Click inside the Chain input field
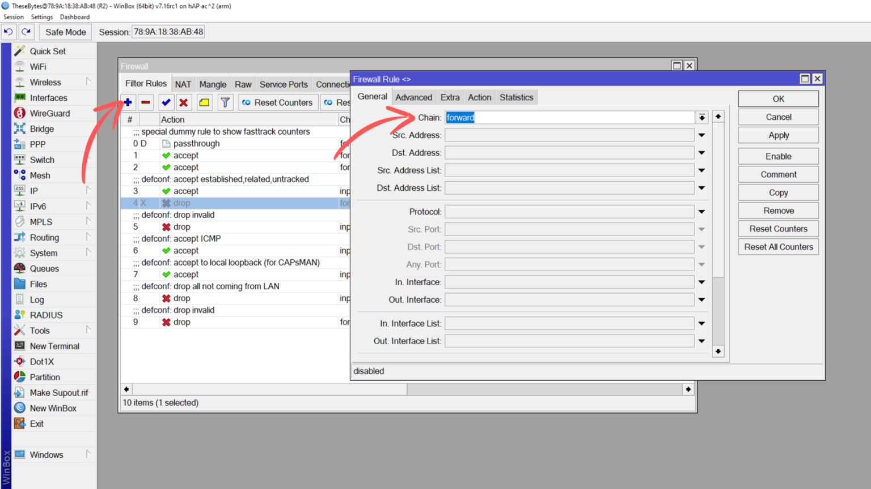This screenshot has width=871, height=489. [x=567, y=117]
